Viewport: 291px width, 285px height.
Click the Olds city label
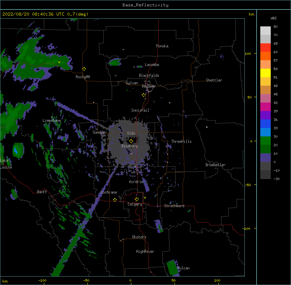pos(131,133)
